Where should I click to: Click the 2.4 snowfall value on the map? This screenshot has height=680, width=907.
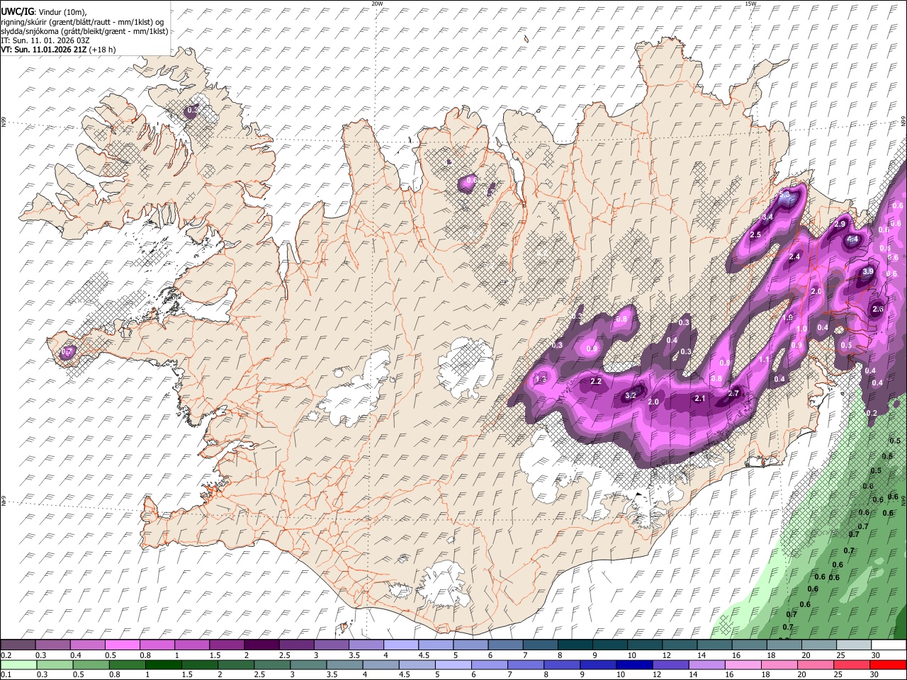pyautogui.click(x=794, y=256)
